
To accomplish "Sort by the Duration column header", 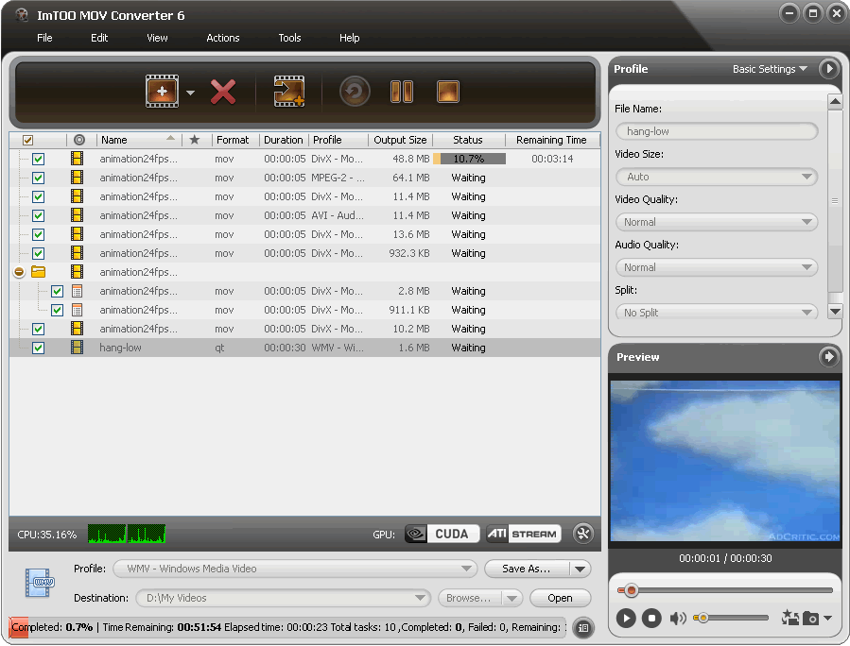I will tap(284, 140).
